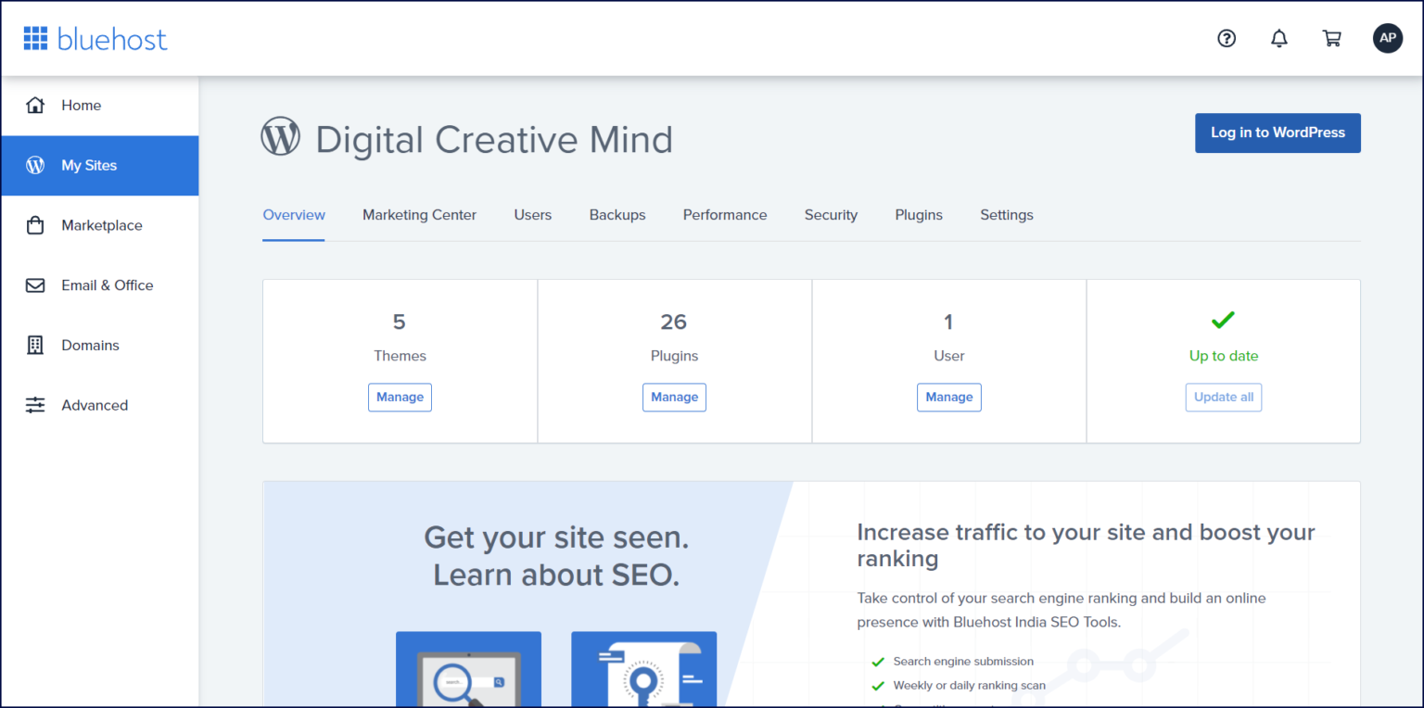Screen dimensions: 1424x708
Task: Go to Home in the sidebar
Action: [99, 106]
